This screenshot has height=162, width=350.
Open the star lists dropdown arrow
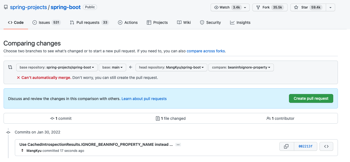(330, 7)
